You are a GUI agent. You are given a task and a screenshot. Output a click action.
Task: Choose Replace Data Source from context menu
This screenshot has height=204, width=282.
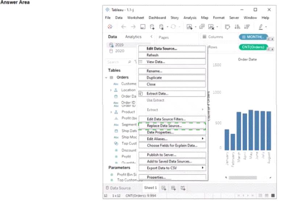tap(172, 126)
